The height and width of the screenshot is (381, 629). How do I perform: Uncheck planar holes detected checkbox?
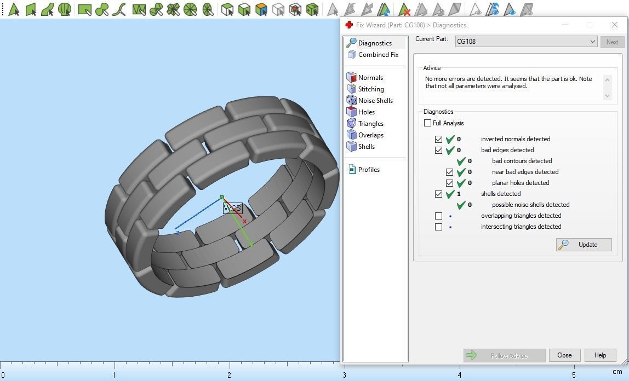(x=449, y=183)
